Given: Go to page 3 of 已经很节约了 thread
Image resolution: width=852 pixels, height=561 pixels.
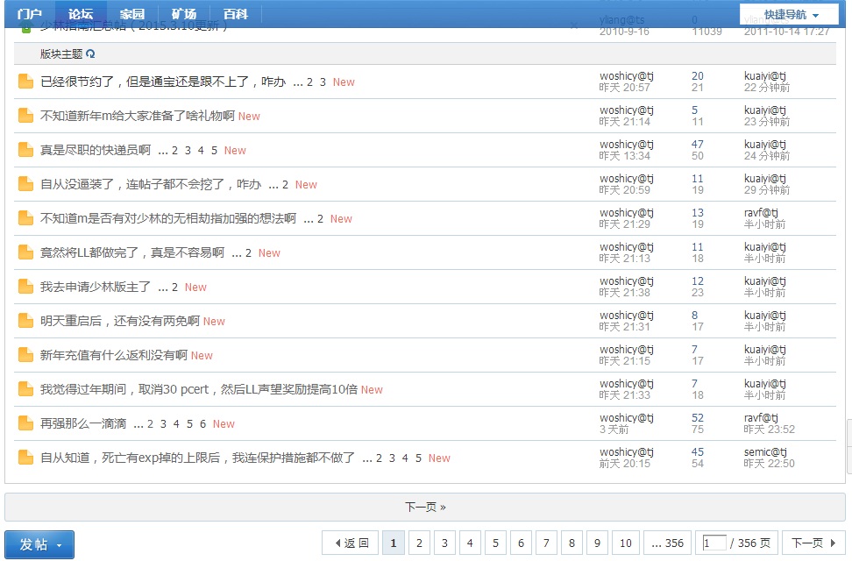Looking at the screenshot, I should click(323, 82).
